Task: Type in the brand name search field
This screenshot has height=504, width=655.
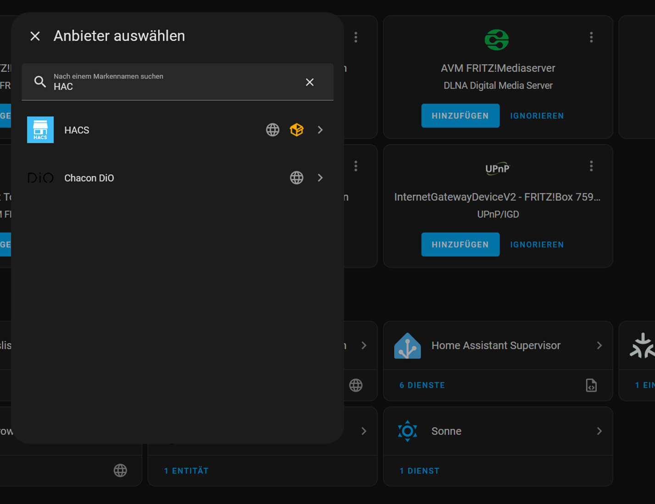Action: [x=174, y=86]
